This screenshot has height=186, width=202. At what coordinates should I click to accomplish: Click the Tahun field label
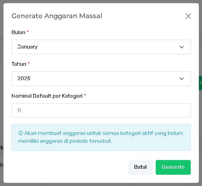pos(19,64)
